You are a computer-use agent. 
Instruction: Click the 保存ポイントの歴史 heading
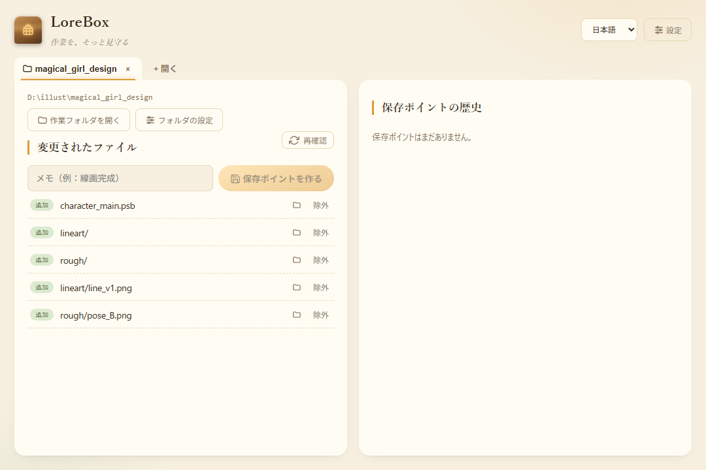click(432, 108)
